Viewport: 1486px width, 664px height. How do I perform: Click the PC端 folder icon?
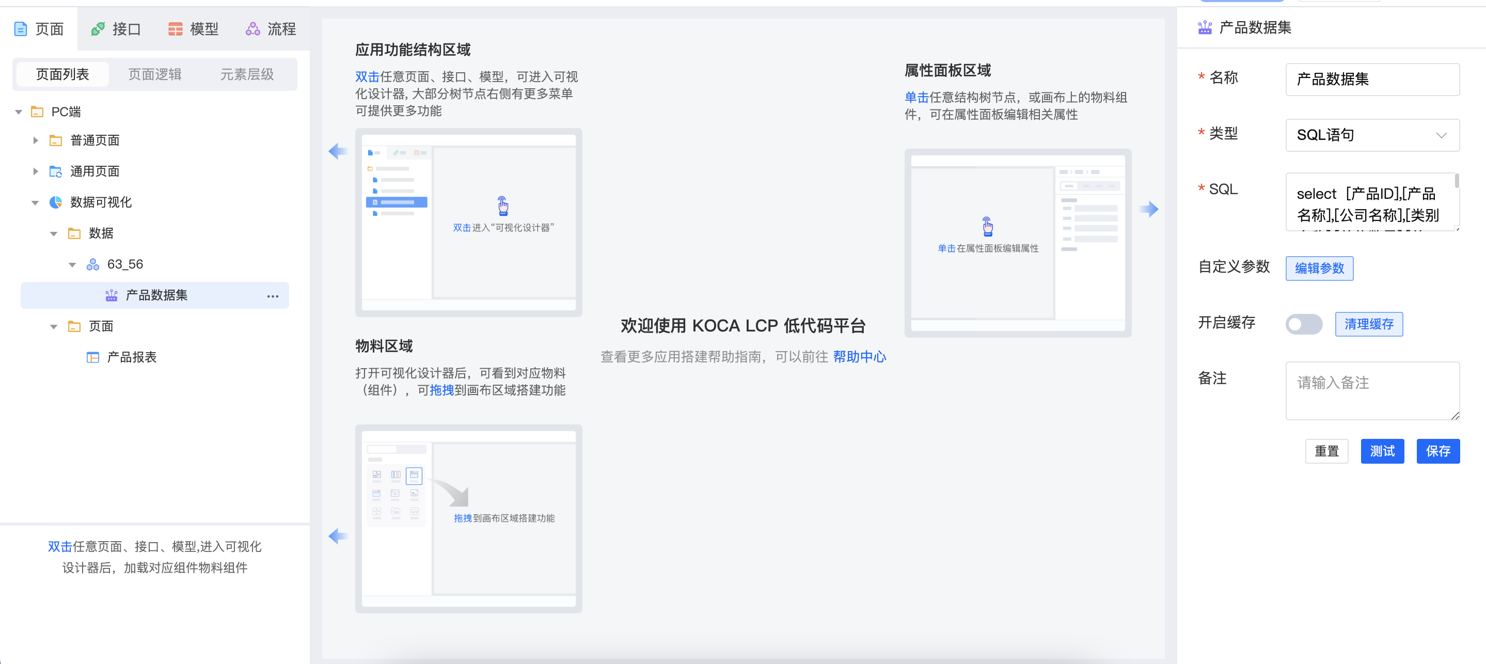[38, 112]
